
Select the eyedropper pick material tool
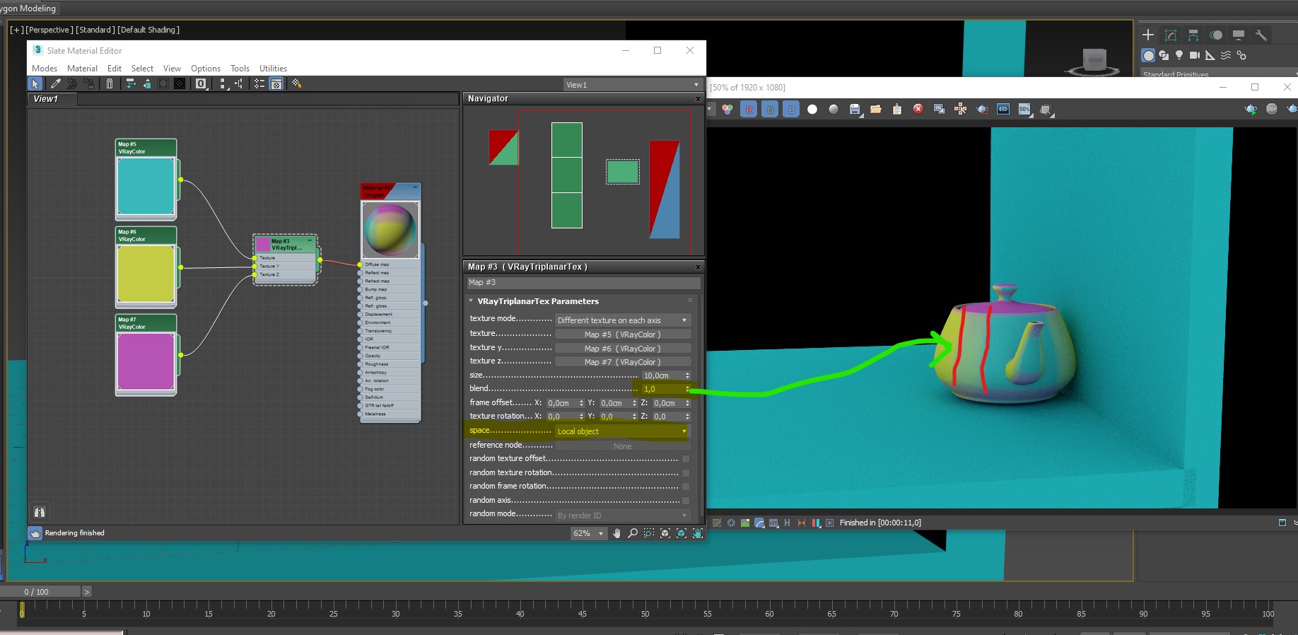55,84
